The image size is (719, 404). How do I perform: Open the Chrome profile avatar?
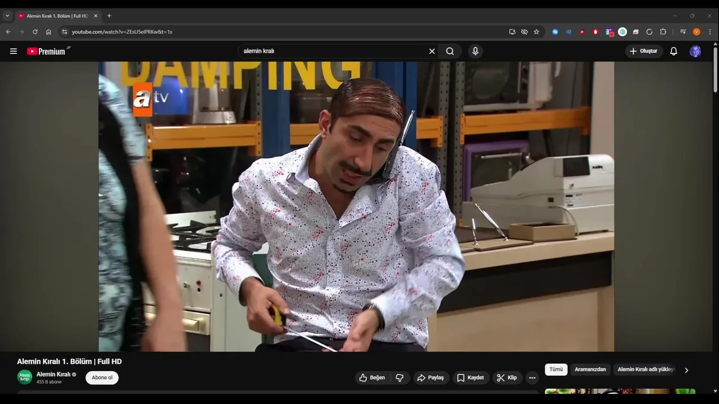pyautogui.click(x=697, y=32)
